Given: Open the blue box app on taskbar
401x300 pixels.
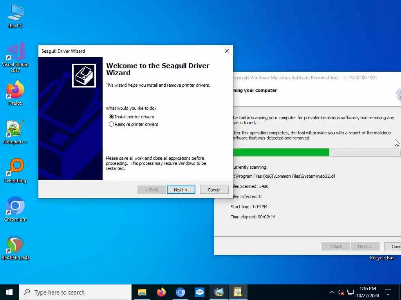Looking at the screenshot, I should (199, 292).
